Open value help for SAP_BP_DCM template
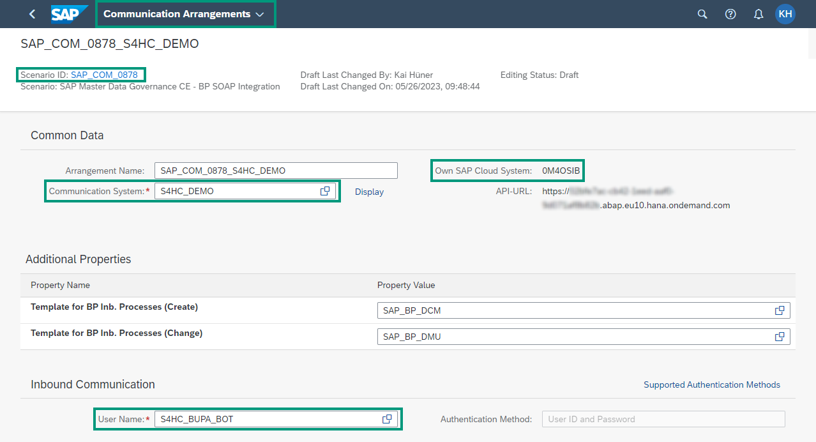 (780, 310)
